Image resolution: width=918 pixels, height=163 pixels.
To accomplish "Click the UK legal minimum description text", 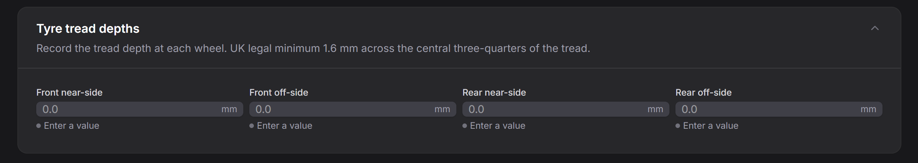I will (313, 49).
